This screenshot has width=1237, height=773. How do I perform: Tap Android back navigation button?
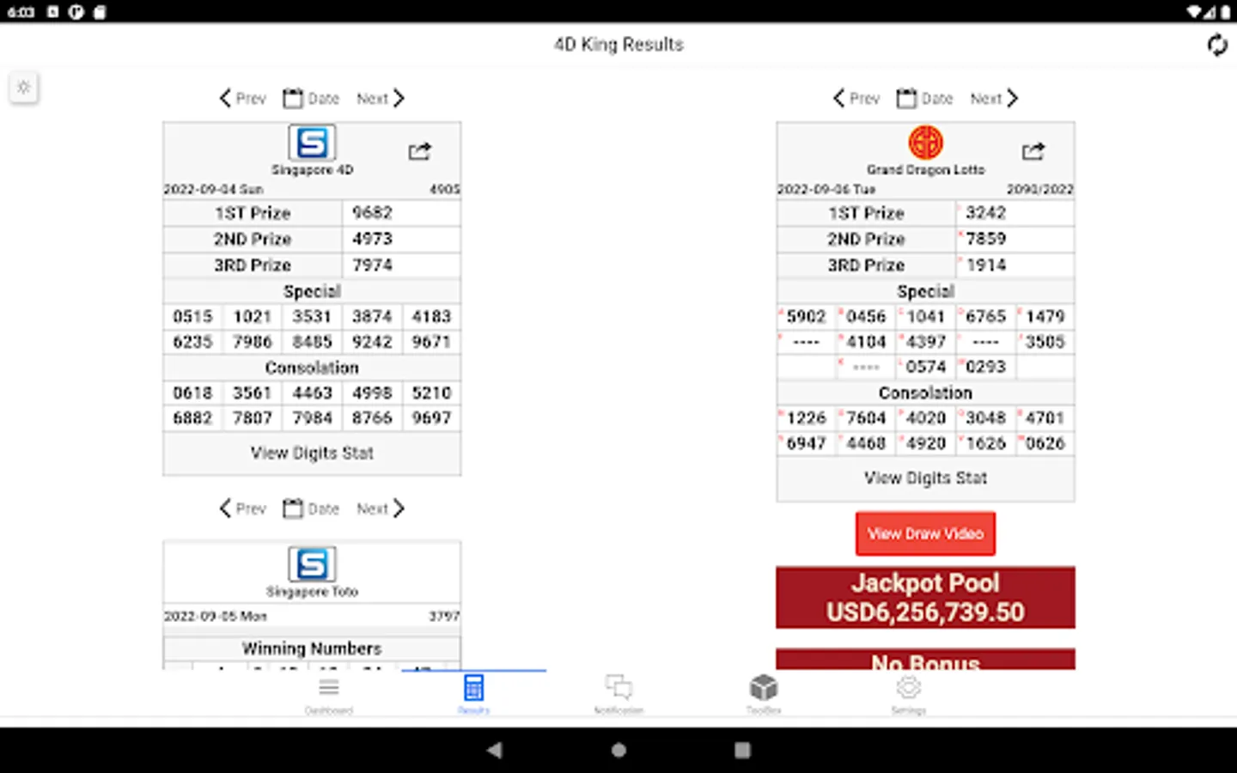[x=494, y=750]
